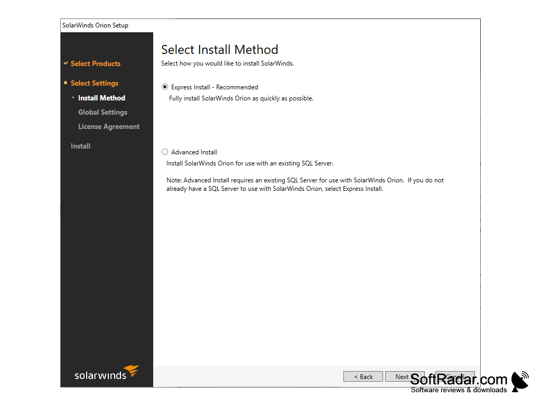The width and height of the screenshot is (541, 406).
Task: Click the Back button
Action: (363, 376)
